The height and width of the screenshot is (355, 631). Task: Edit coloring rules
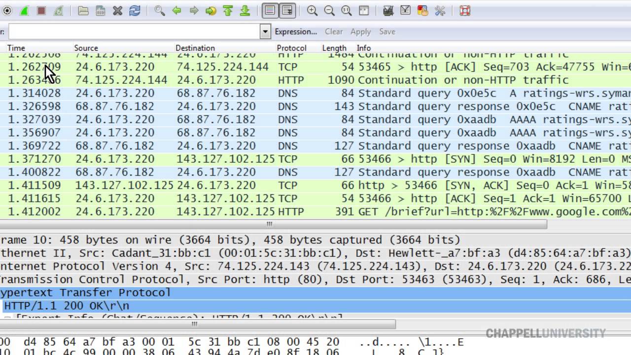pos(422,10)
